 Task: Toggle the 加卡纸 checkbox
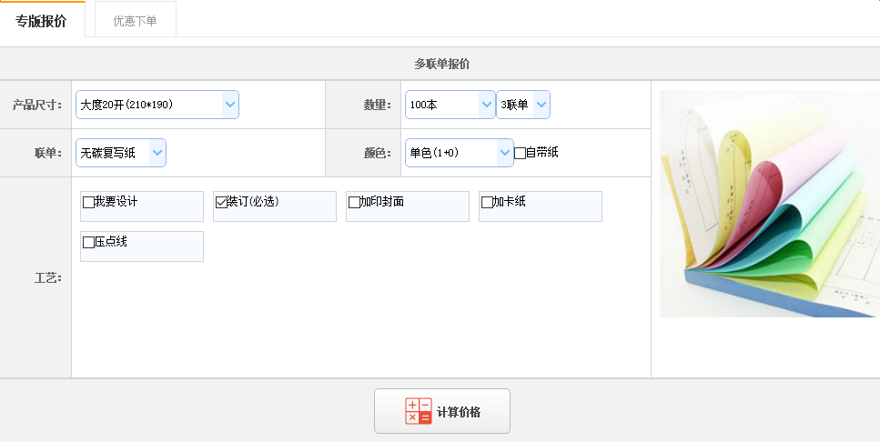tap(487, 202)
